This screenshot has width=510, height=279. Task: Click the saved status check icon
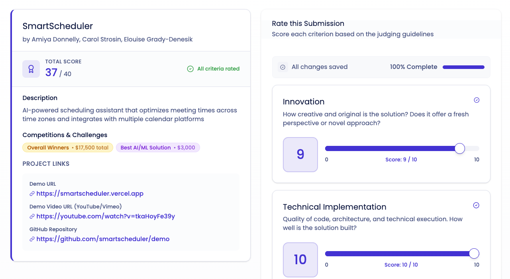[283, 67]
